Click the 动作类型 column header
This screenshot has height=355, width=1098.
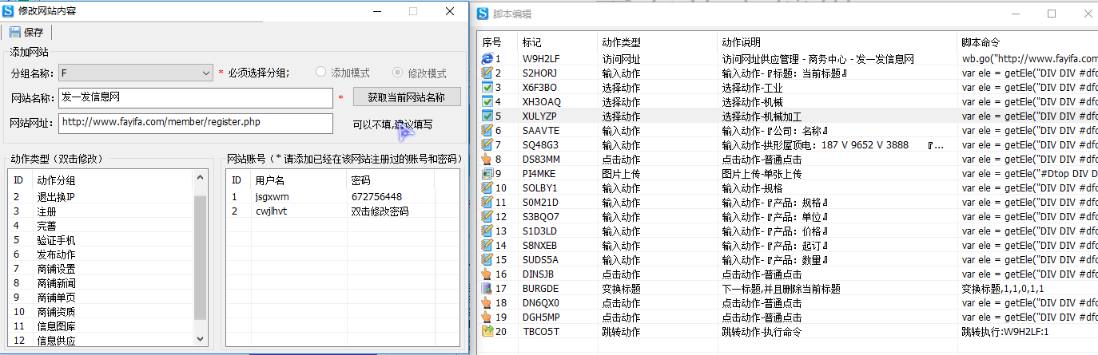pos(620,42)
